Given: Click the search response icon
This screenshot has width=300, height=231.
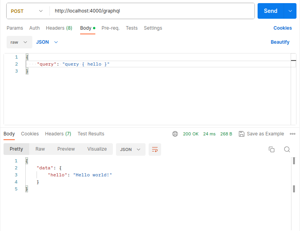Looking at the screenshot, I should (287, 149).
